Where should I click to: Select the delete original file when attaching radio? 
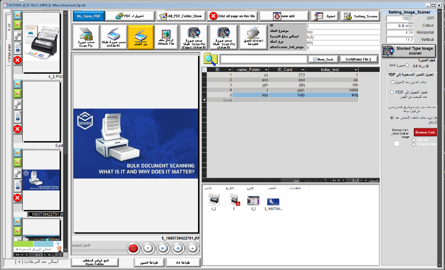392,118
